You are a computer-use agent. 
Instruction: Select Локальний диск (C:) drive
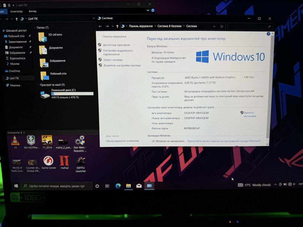67,94
